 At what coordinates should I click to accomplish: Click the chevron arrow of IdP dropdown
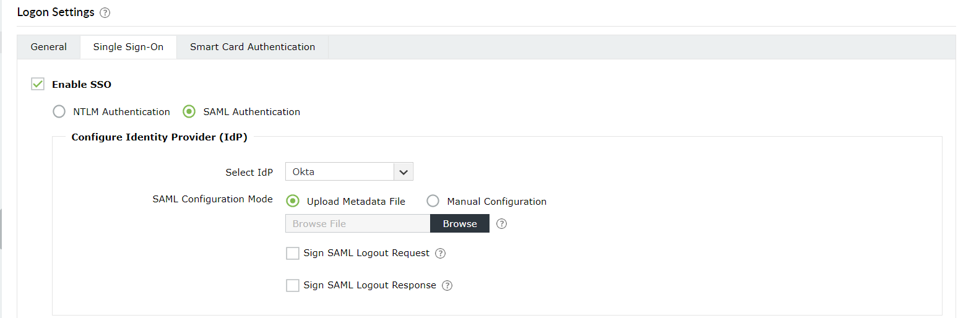click(x=403, y=172)
